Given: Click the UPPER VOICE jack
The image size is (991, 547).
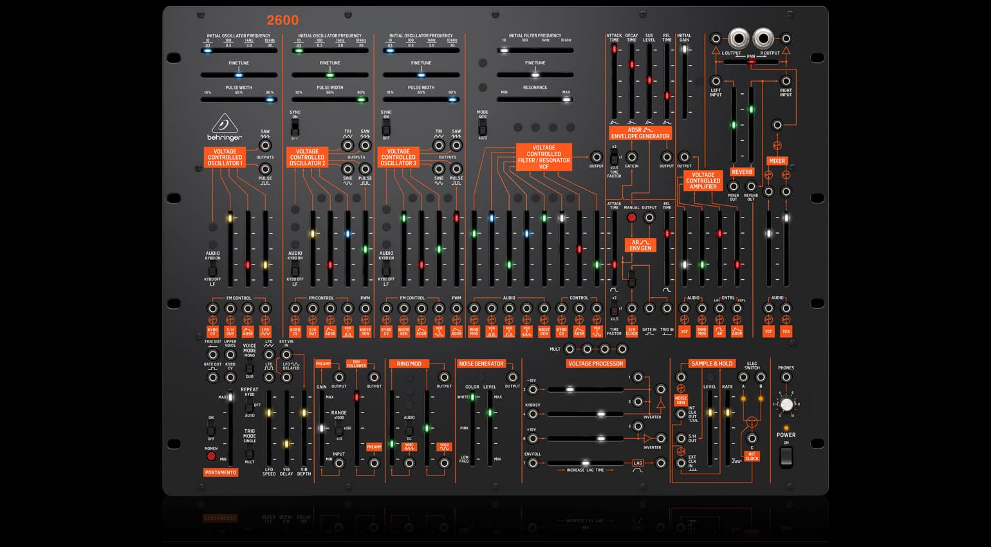Looking at the screenshot, I should 230,355.
